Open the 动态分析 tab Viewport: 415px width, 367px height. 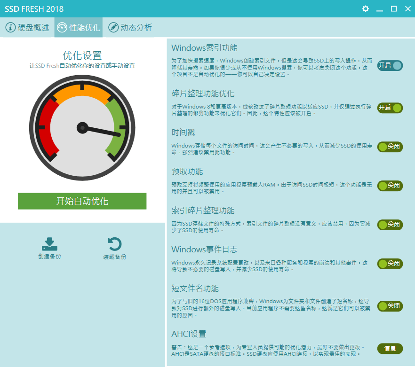pyautogui.click(x=130, y=27)
